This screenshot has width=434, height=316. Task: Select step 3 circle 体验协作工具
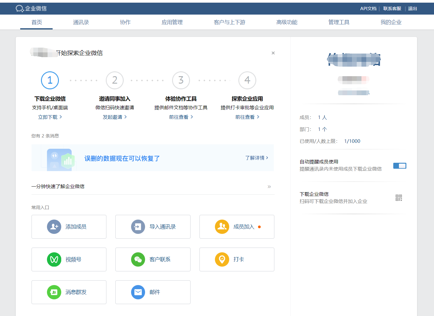pos(181,80)
